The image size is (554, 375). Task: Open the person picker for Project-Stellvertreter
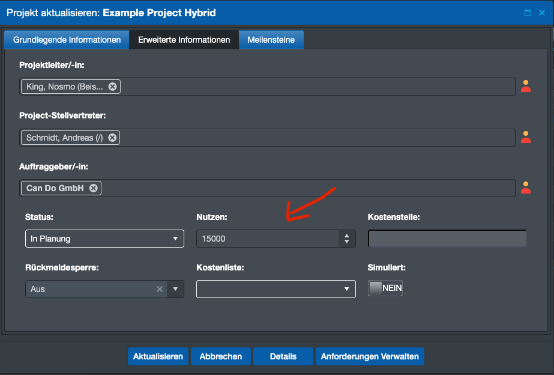coord(525,137)
